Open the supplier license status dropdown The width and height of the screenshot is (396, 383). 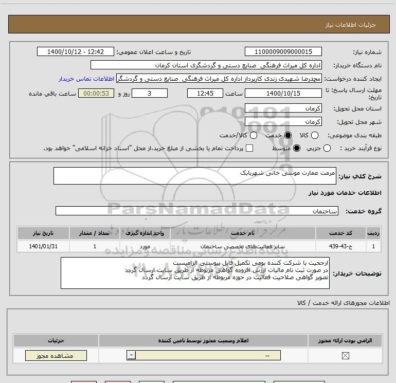pyautogui.click(x=204, y=355)
